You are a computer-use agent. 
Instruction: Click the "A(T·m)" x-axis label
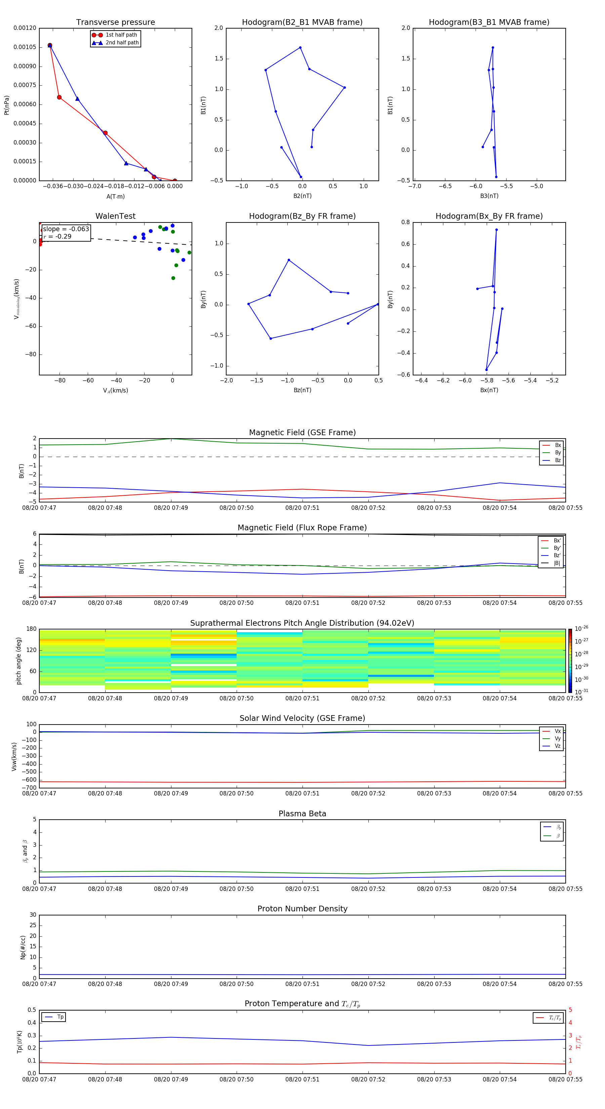tap(115, 197)
